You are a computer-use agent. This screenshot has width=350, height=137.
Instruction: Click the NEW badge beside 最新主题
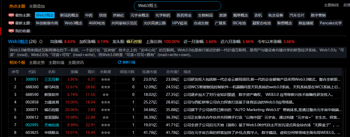[x=11, y=23]
